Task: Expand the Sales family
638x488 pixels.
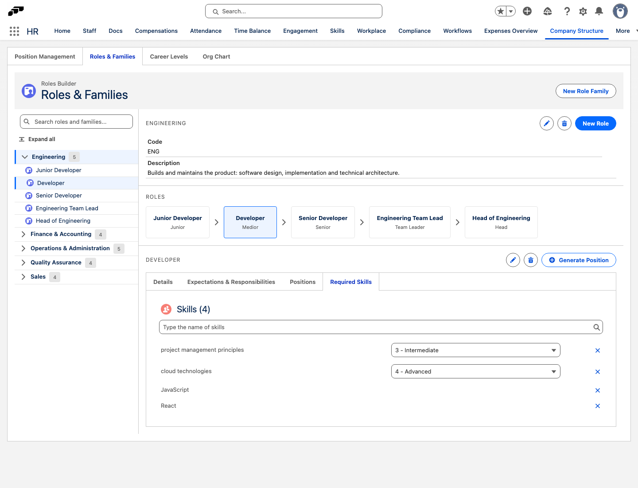Action: click(23, 277)
